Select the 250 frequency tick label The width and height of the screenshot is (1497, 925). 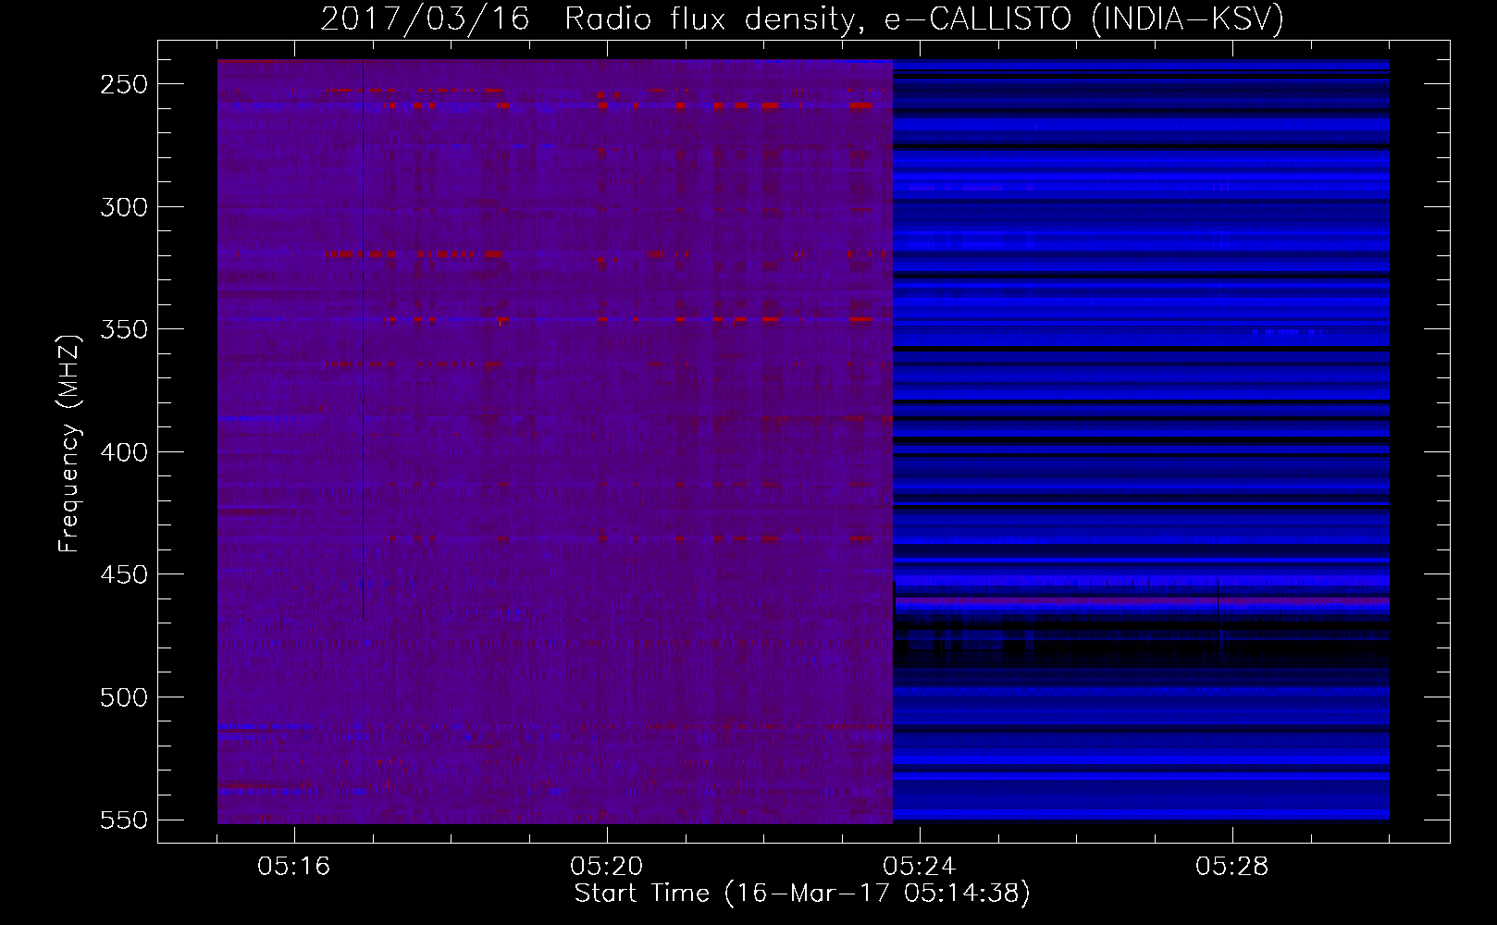124,84
